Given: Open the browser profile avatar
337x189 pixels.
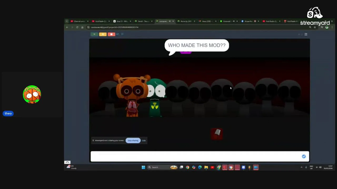Looking at the screenshot, I should coord(327,27).
